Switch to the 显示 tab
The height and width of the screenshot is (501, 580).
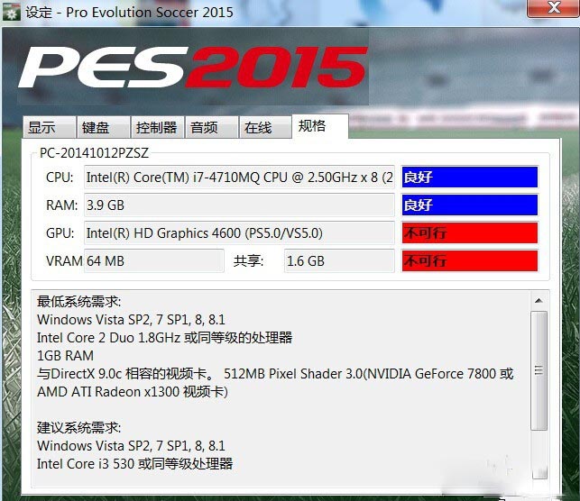(x=50, y=127)
